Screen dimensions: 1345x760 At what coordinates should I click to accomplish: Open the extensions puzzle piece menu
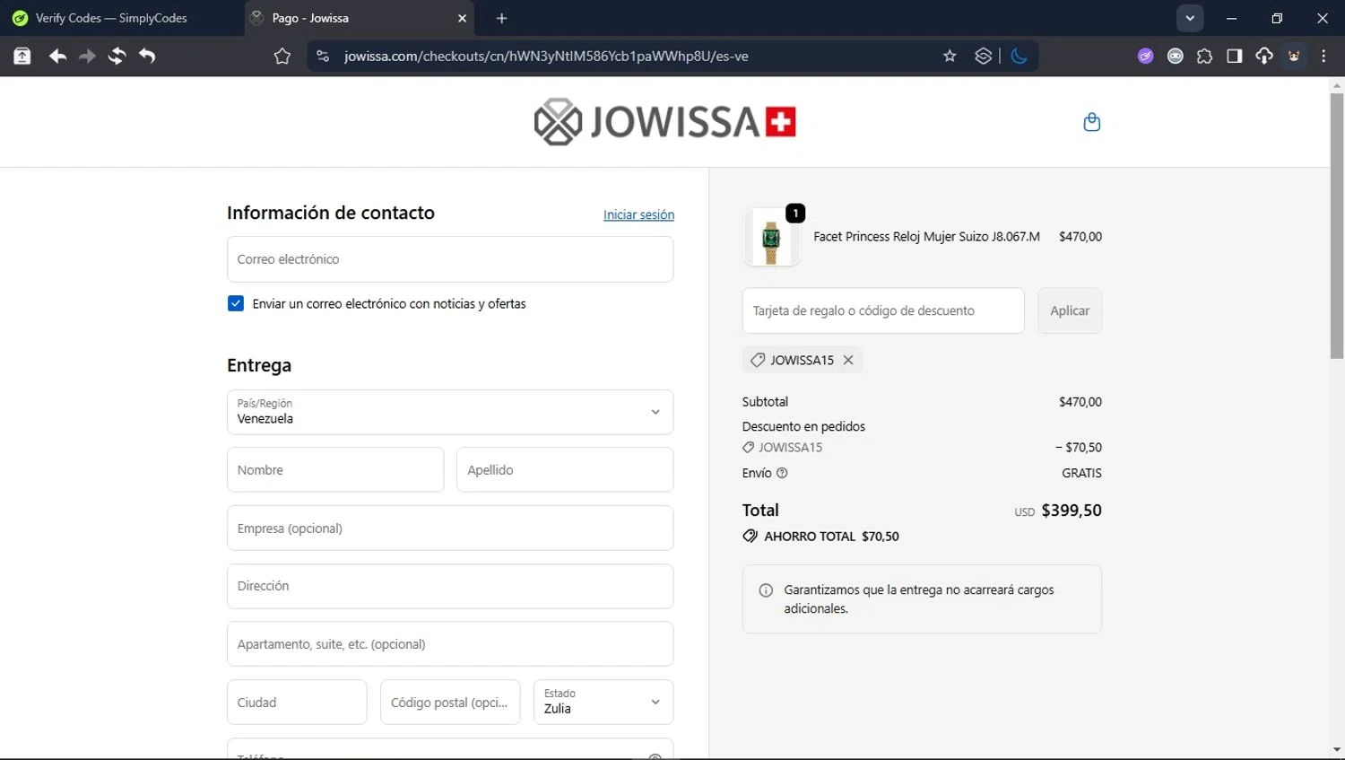click(x=1204, y=56)
